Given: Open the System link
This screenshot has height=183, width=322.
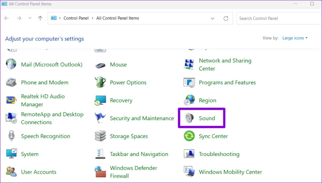Looking at the screenshot, I should 30,154.
